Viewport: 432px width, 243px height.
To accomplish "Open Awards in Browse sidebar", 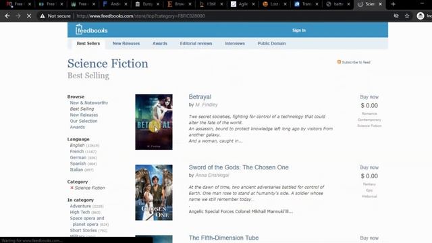I will click(x=78, y=127).
